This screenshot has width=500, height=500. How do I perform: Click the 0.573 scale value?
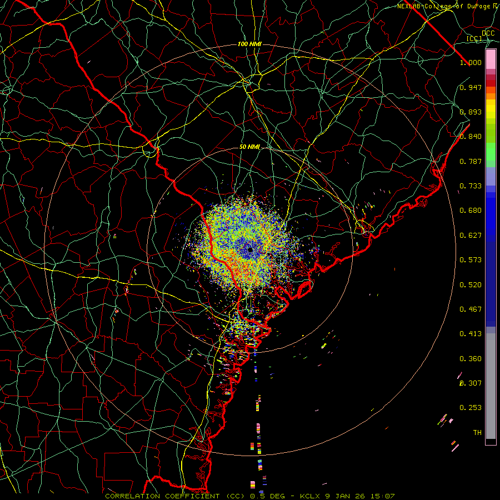tap(471, 260)
